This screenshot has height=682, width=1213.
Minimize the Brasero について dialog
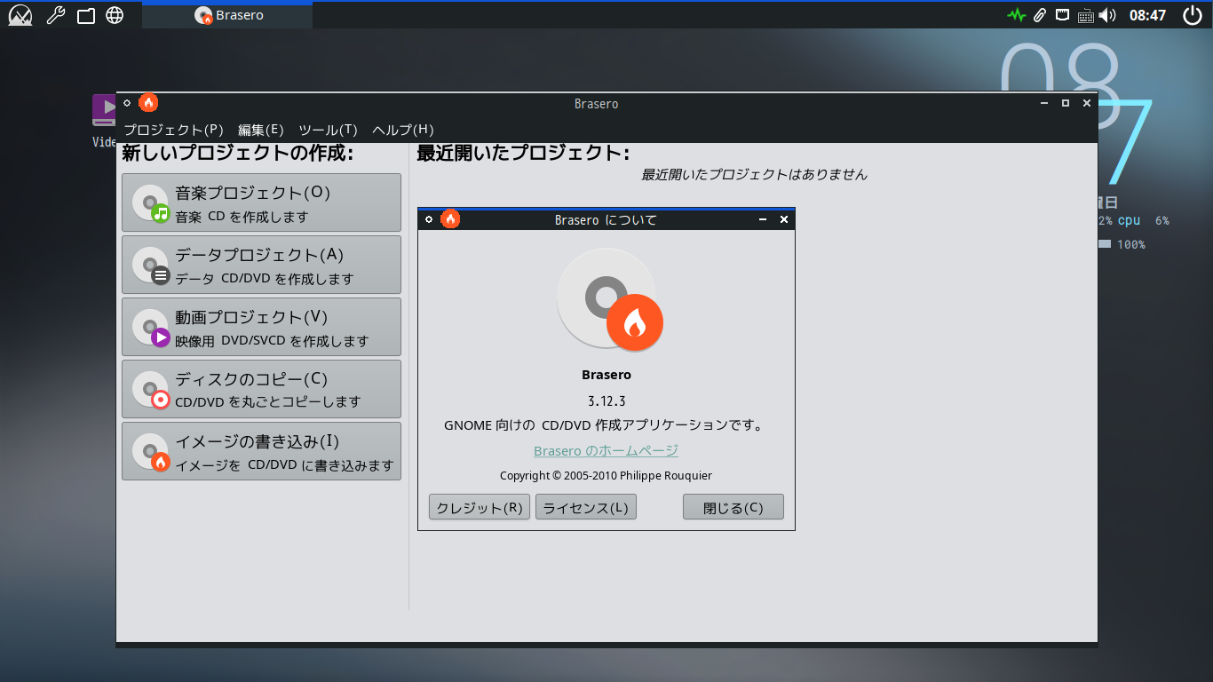[x=763, y=219]
